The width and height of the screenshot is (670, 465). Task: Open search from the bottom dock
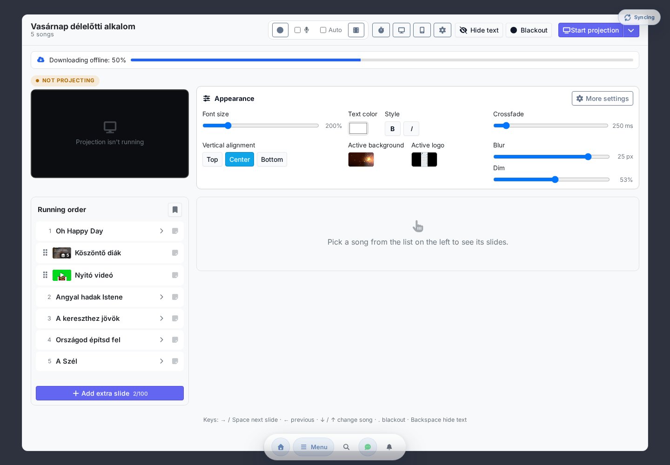346,447
